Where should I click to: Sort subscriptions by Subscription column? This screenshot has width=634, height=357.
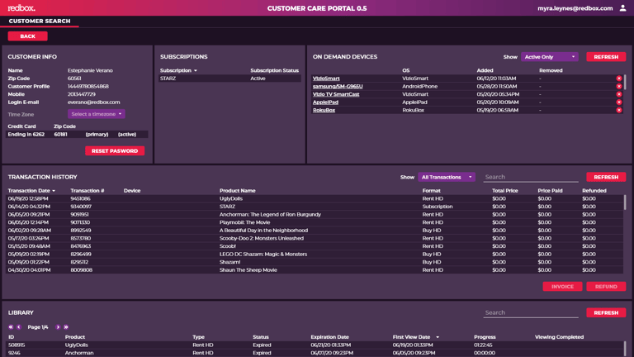[x=178, y=70]
